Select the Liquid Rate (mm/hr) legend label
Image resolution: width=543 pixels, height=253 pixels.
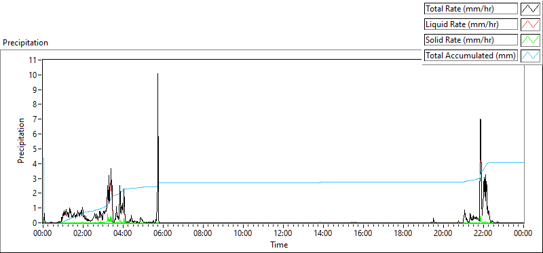click(471, 24)
